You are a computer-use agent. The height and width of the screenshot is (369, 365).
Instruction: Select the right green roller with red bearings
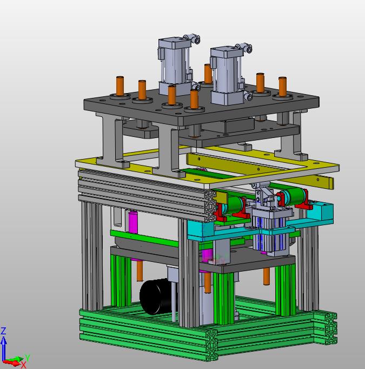pos(294,197)
